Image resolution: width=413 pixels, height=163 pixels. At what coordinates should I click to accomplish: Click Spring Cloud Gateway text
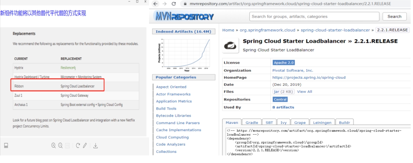(x=74, y=95)
